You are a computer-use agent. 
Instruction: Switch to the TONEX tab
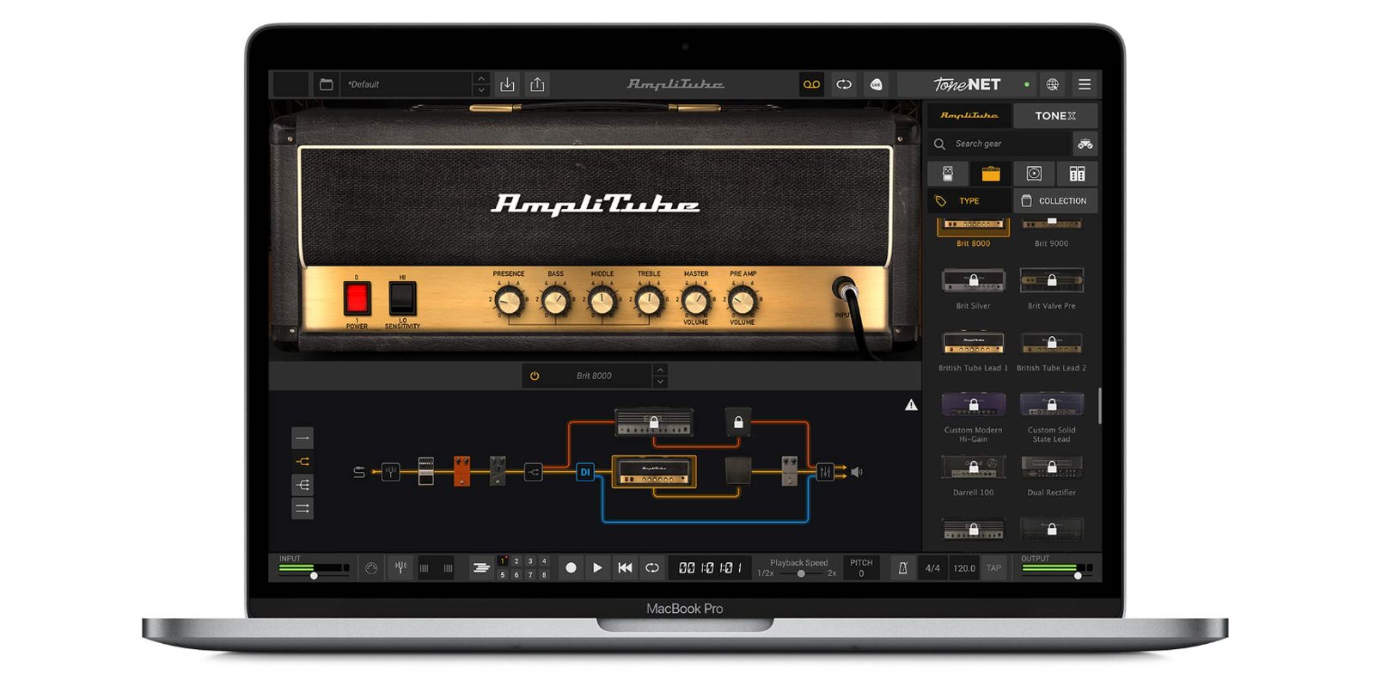tap(1055, 115)
